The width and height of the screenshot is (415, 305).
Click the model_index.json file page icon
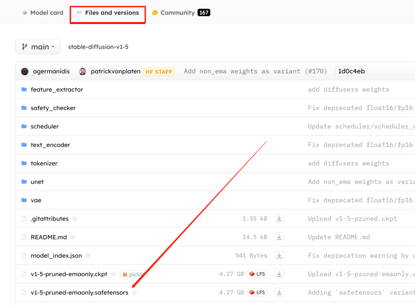click(24, 256)
